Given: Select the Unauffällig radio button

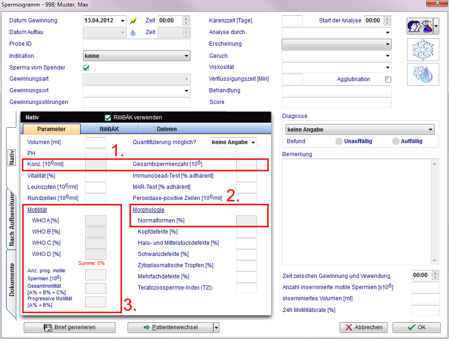Looking at the screenshot, I should point(339,141).
